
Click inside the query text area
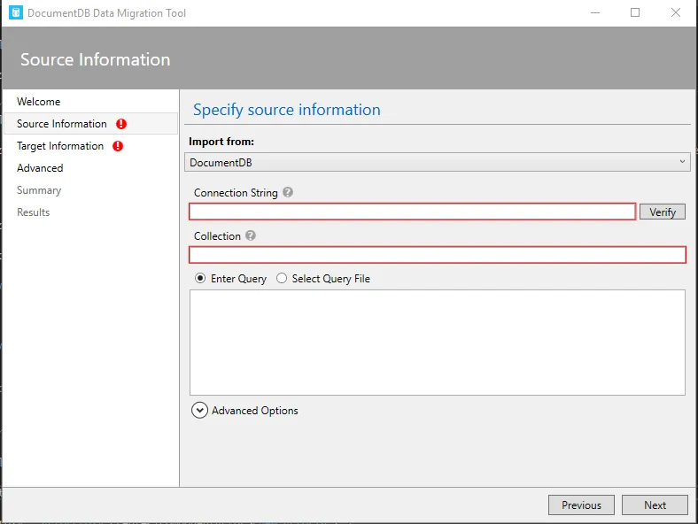point(437,342)
